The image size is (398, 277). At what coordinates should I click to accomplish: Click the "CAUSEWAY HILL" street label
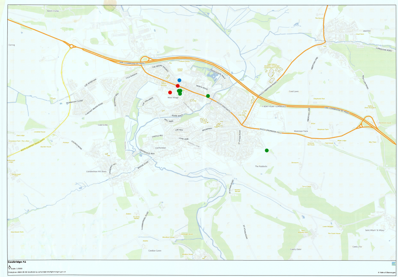tap(113, 169)
